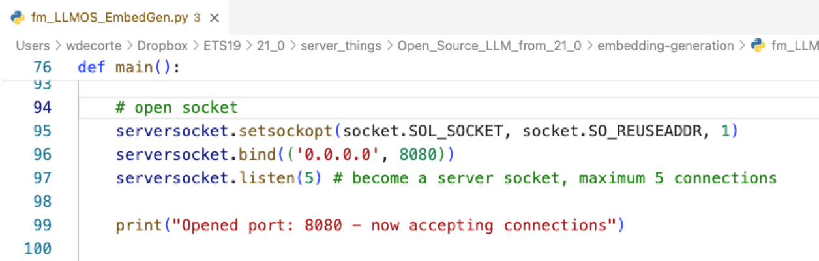Viewport: 819px width, 261px height.
Task: Click Python icon in breadcrumb path
Action: 758,46
